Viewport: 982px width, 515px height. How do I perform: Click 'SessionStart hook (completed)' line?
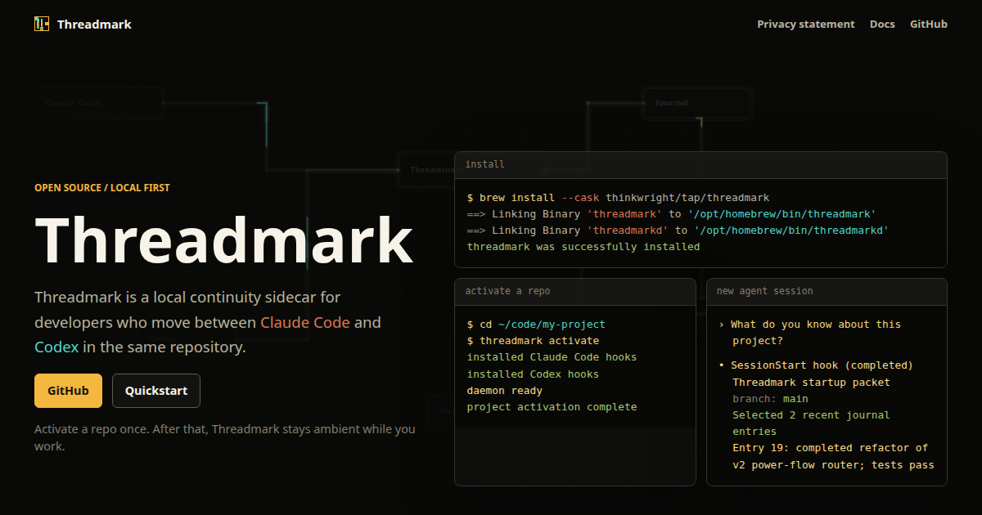coord(816,365)
